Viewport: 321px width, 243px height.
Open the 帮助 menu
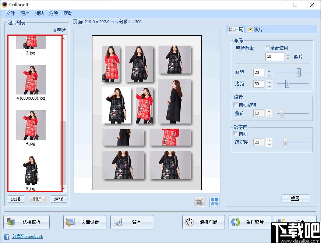click(x=68, y=13)
